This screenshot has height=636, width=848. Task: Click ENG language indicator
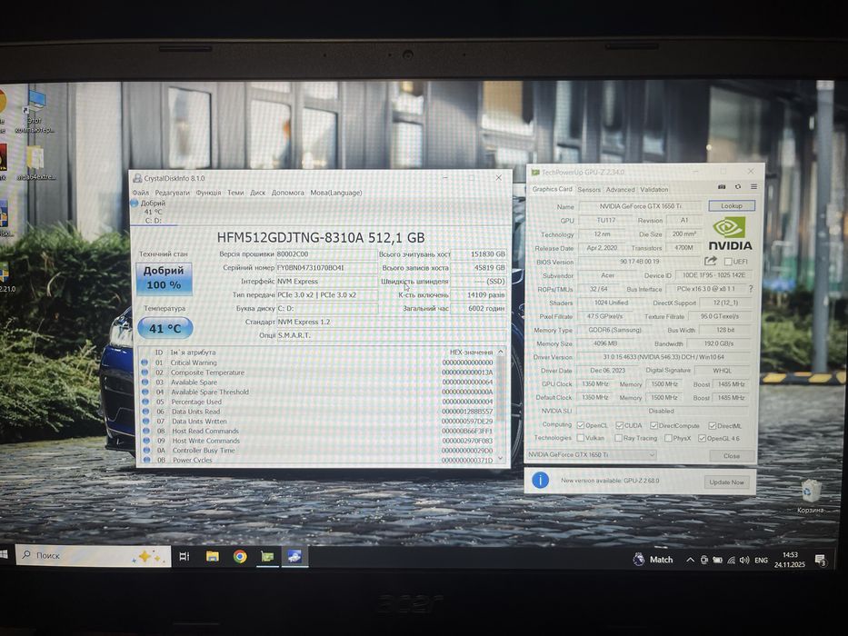[761, 561]
